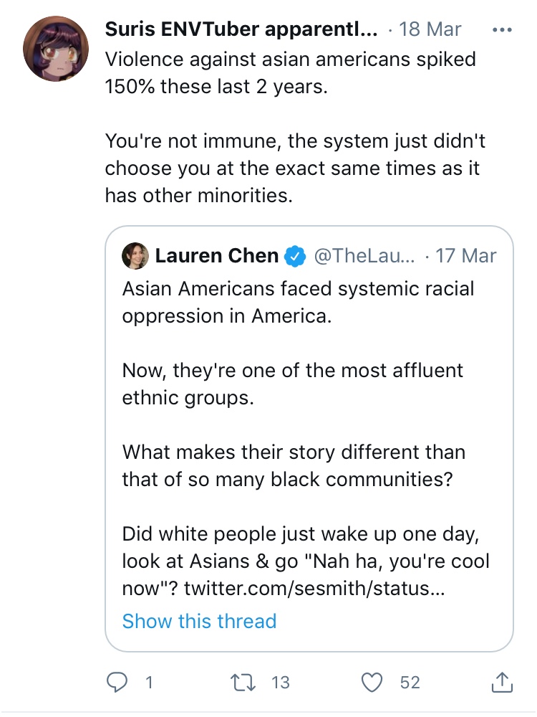Open Suris ENVTuber display name profile

pyautogui.click(x=241, y=29)
